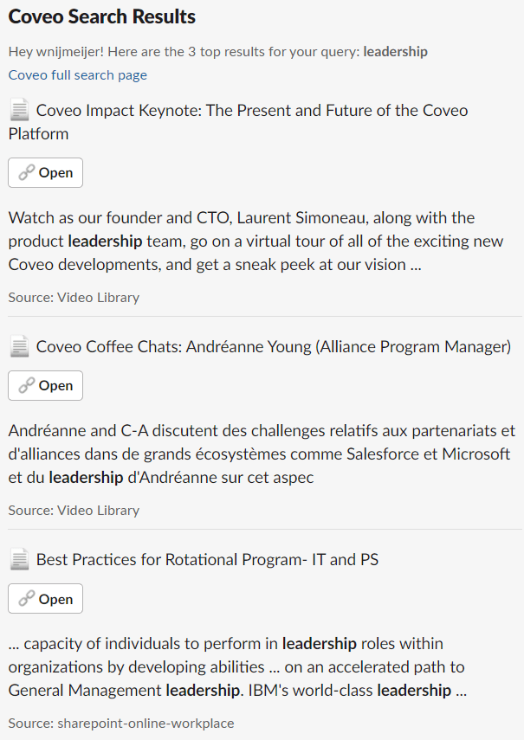Image resolution: width=524 pixels, height=740 pixels.
Task: Click the document icon beside Coveo Impact Keynote
Action: click(x=19, y=111)
